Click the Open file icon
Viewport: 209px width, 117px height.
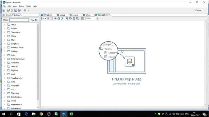[x=8, y=10]
